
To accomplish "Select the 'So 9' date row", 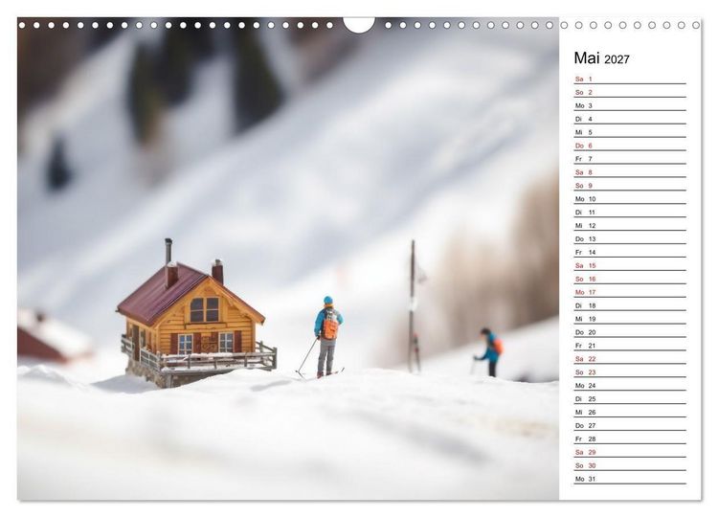I will click(630, 186).
